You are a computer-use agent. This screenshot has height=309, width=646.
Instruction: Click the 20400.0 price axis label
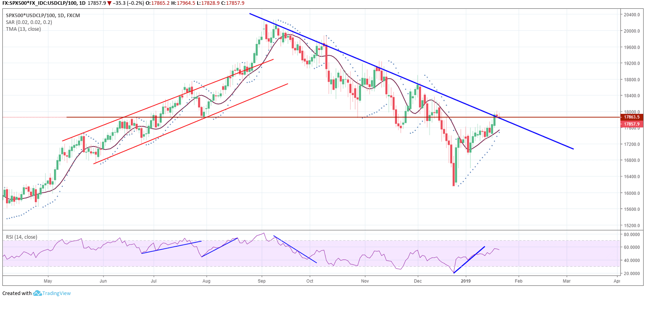(x=632, y=15)
